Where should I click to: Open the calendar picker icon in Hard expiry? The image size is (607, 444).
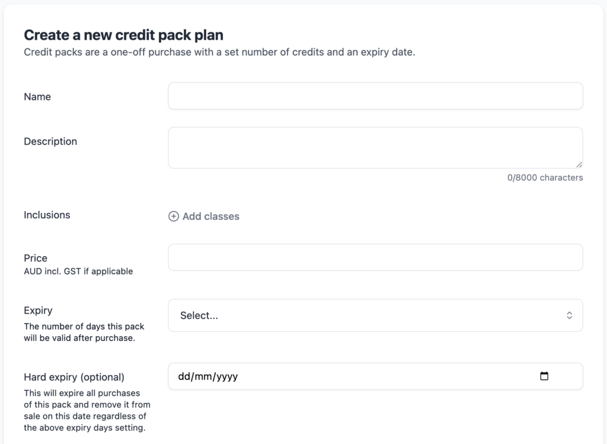544,376
